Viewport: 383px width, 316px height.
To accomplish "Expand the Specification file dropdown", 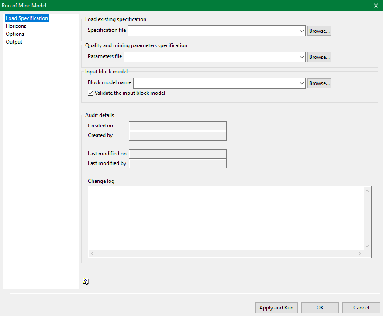I will point(302,31).
